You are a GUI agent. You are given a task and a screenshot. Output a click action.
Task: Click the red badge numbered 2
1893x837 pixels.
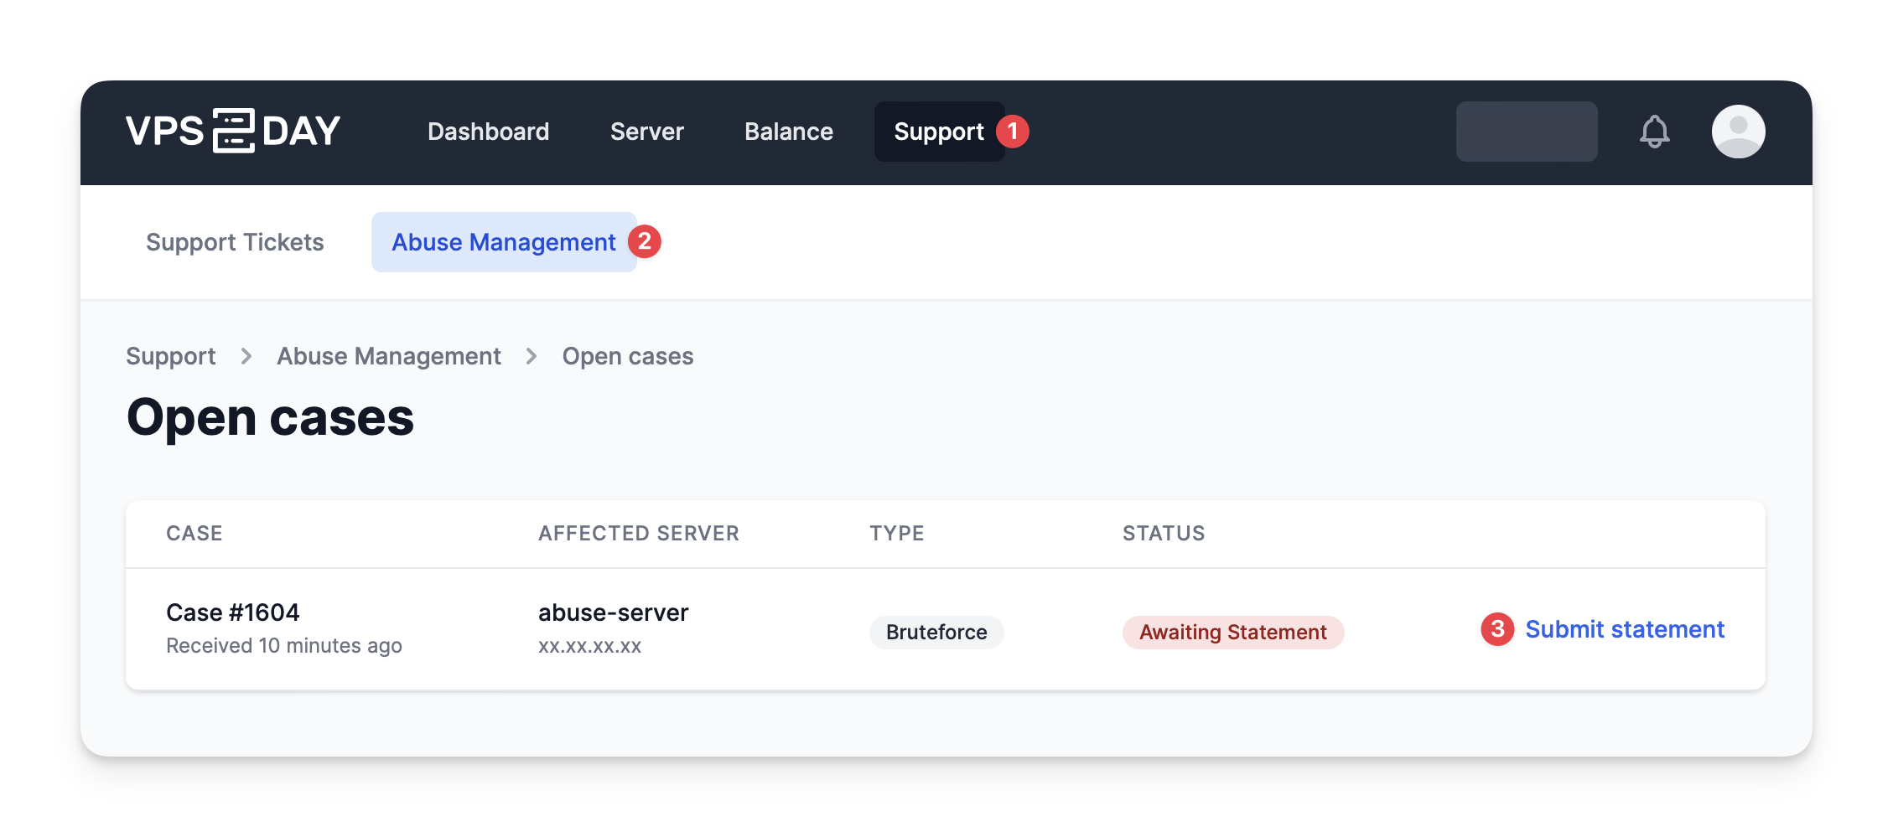[x=645, y=241]
